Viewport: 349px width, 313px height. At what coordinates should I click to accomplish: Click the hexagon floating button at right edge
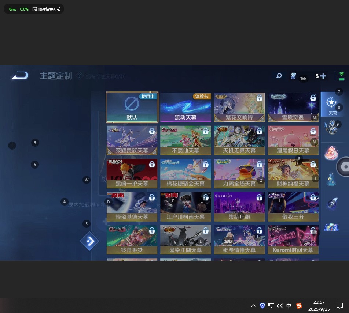[344, 167]
